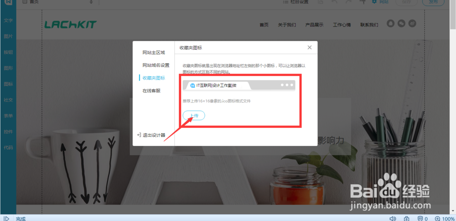Click the redo arrow in top toolbar
The image size is (456, 221).
pyautogui.click(x=349, y=2)
